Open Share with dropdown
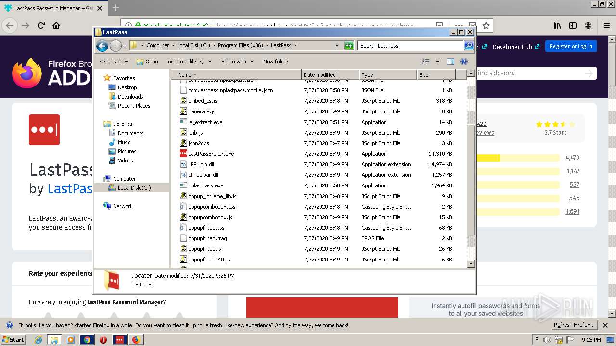 [x=237, y=62]
